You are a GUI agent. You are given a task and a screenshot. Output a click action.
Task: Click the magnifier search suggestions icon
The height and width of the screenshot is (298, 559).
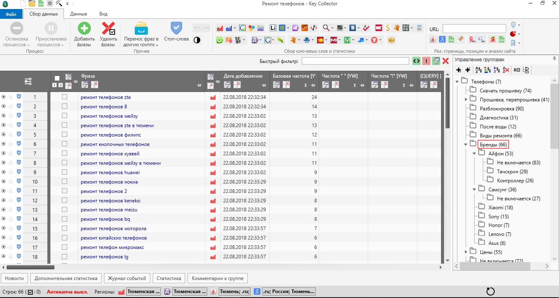[x=326, y=28]
